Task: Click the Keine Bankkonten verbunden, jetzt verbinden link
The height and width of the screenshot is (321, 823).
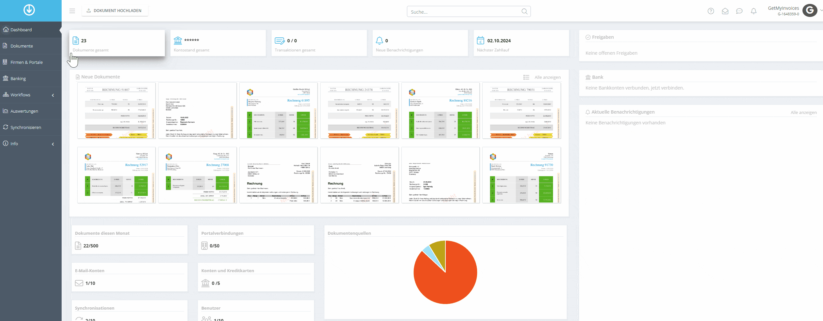Action: [635, 88]
